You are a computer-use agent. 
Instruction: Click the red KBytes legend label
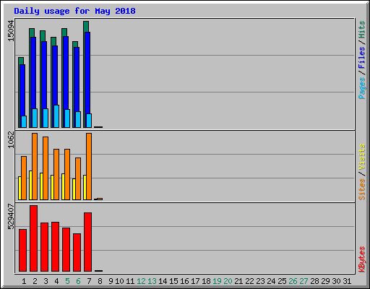coord(362,259)
